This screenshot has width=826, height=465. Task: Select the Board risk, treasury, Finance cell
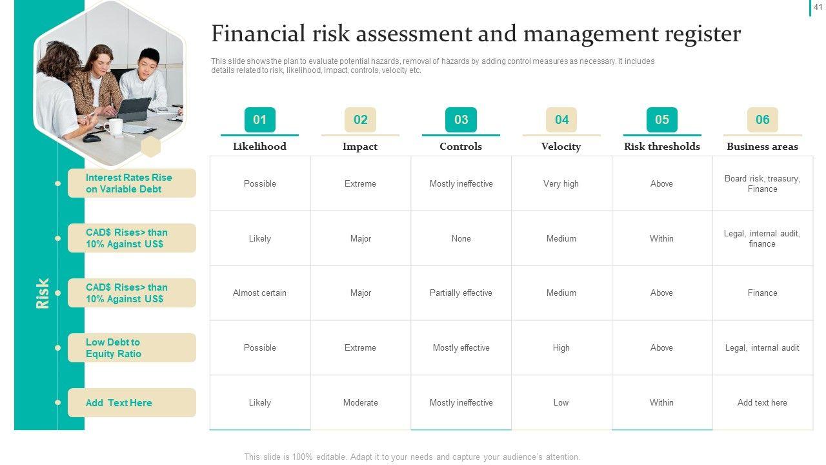[762, 184]
